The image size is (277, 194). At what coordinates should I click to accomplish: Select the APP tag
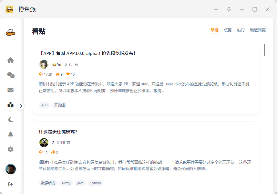(44, 105)
